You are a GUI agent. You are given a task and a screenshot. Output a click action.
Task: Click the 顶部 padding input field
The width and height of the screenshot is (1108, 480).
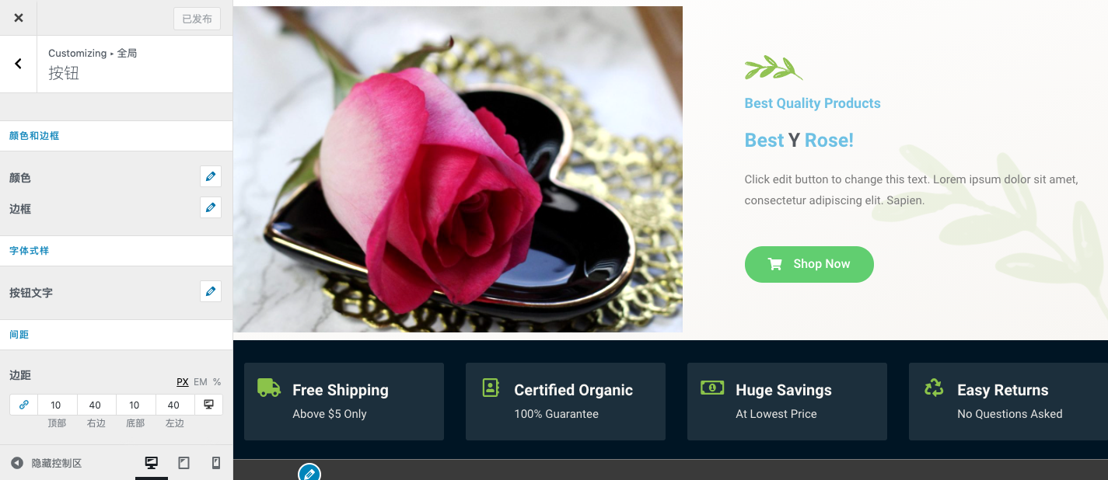pos(56,405)
